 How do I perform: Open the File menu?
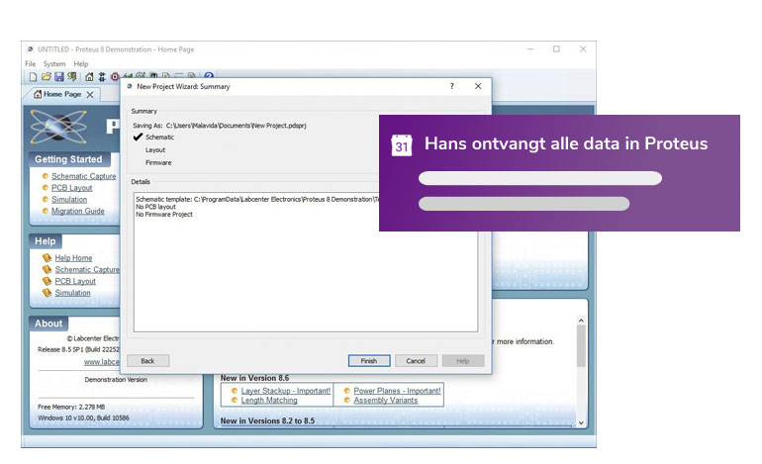[x=30, y=63]
